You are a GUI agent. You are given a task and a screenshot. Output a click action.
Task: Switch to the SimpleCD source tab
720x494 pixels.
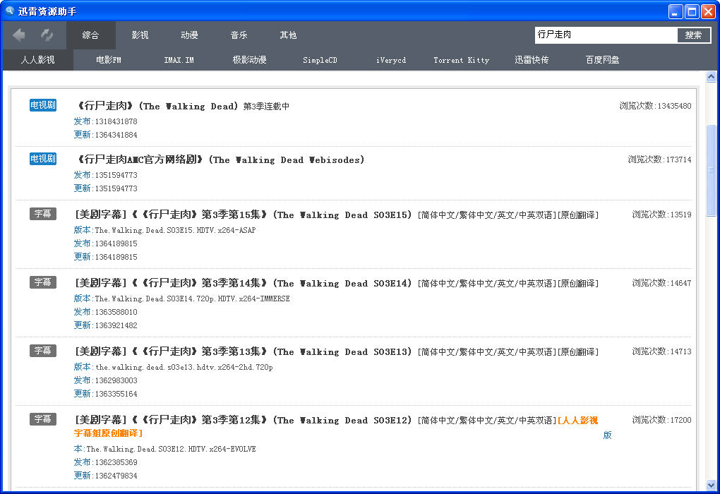(320, 60)
